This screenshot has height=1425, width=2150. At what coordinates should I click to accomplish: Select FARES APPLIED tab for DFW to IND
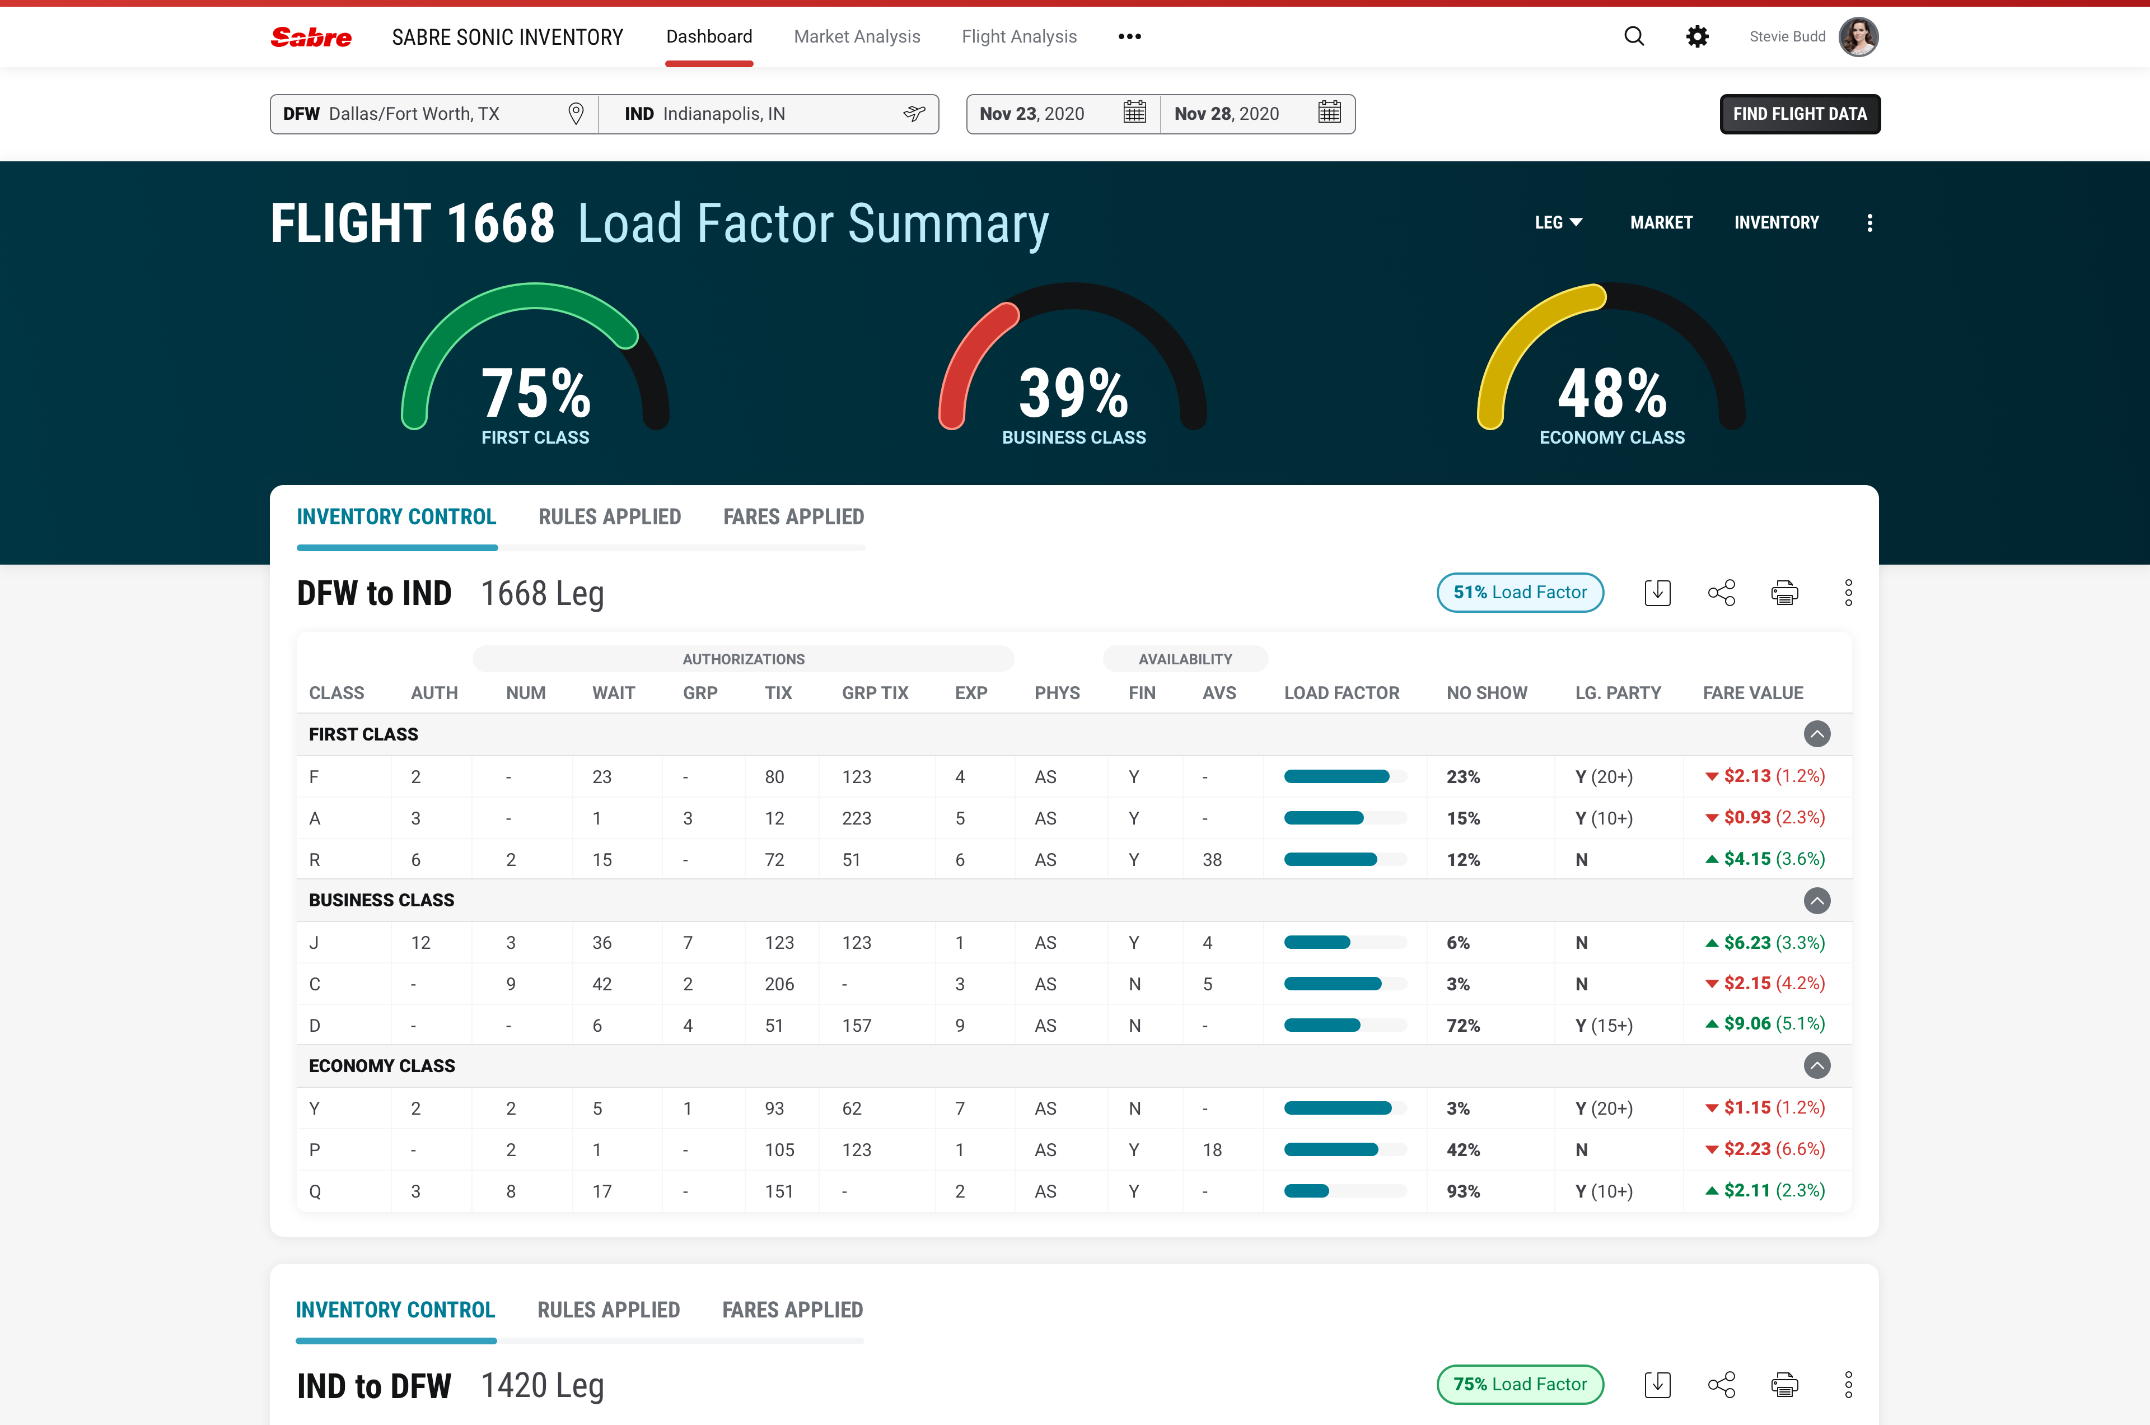pyautogui.click(x=793, y=516)
